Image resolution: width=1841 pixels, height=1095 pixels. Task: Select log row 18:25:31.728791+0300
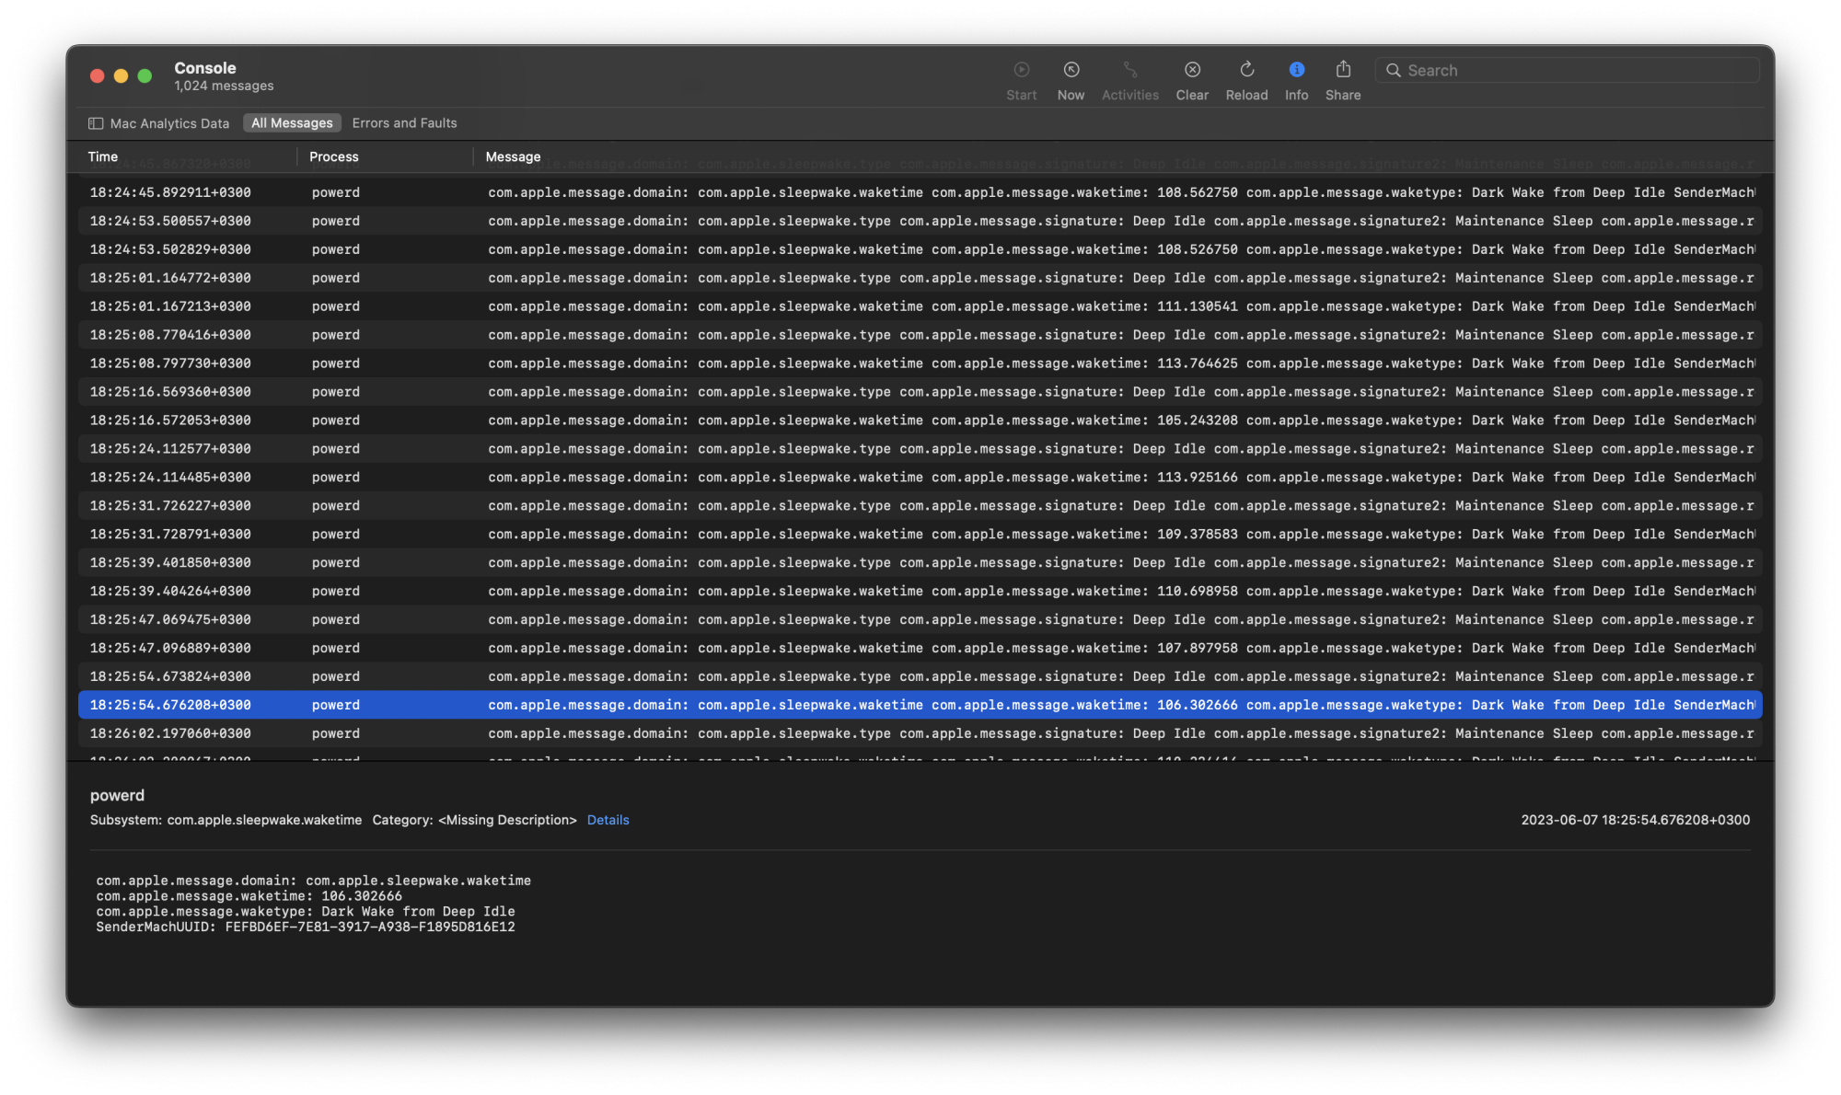tap(920, 535)
